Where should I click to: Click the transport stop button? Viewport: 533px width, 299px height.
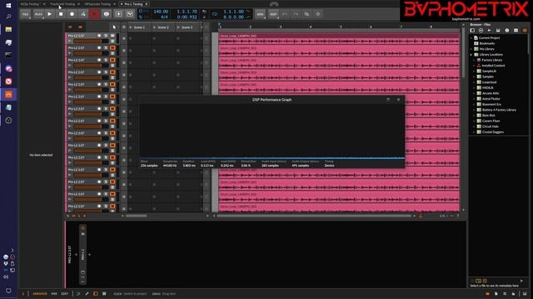(x=61, y=14)
